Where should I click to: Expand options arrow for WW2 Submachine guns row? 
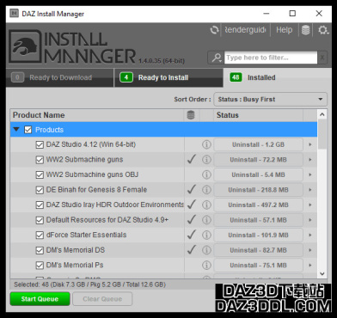[310, 160]
